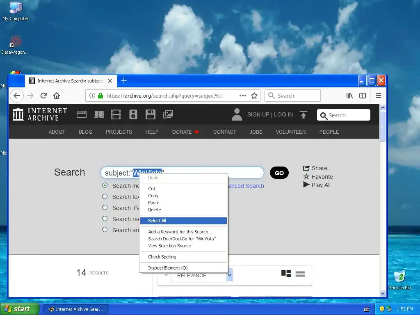420x315 pixels.
Task: Choose View Selection Source
Action: pyautogui.click(x=183, y=246)
